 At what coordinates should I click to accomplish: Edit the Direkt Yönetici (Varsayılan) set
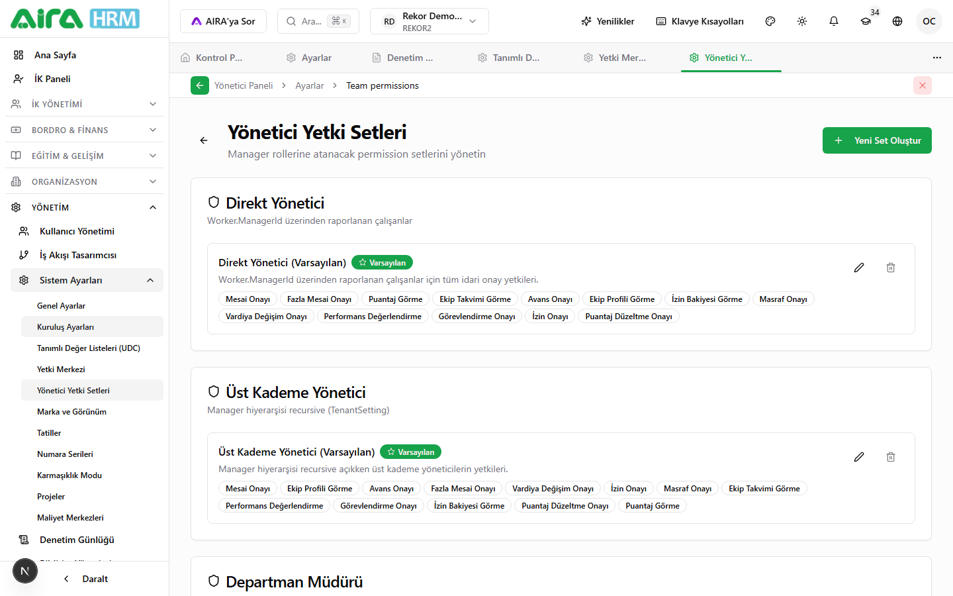[x=859, y=268]
